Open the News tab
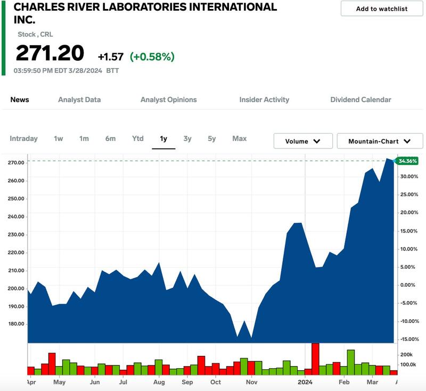Viewport: 426px width, 391px height. [x=20, y=99]
